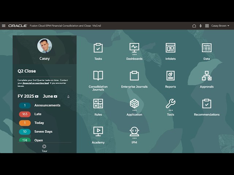Click the Q2 Close heading
Viewport: 234px width, 175px height.
(x=27, y=71)
